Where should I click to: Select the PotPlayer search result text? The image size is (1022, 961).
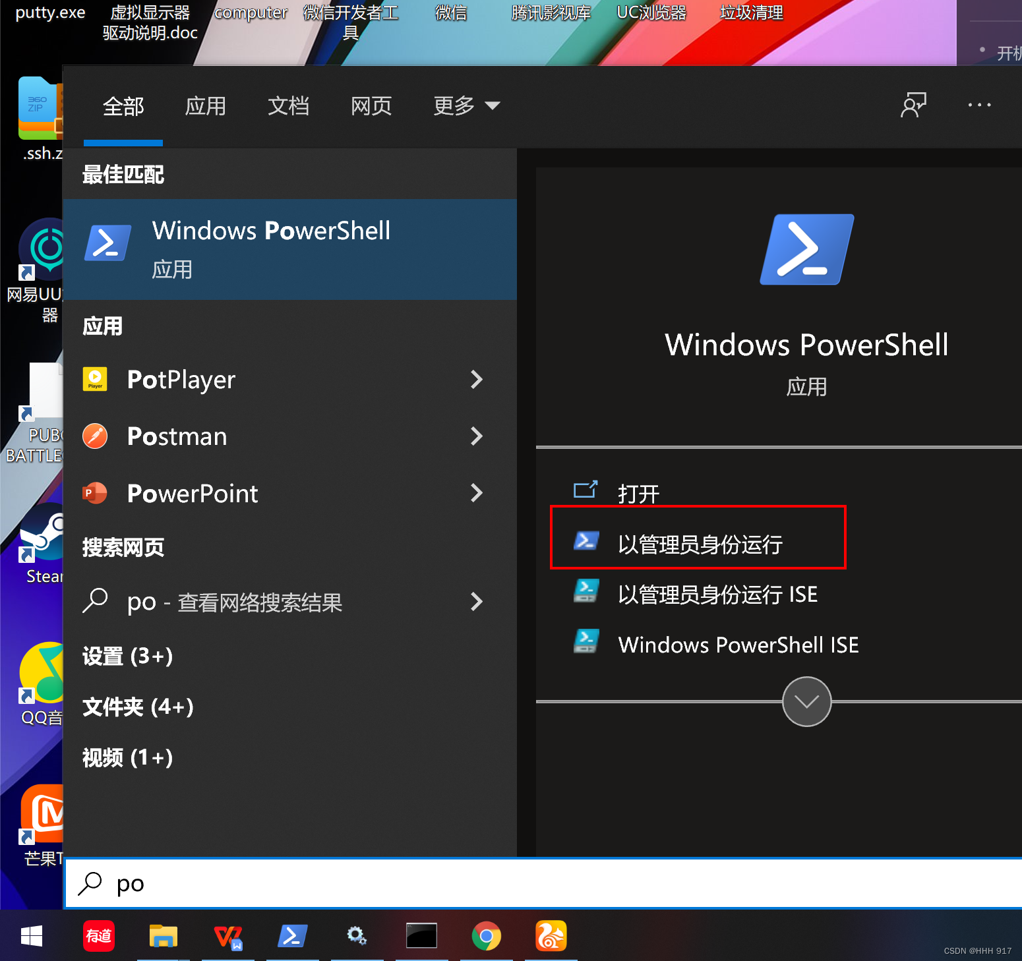[181, 380]
